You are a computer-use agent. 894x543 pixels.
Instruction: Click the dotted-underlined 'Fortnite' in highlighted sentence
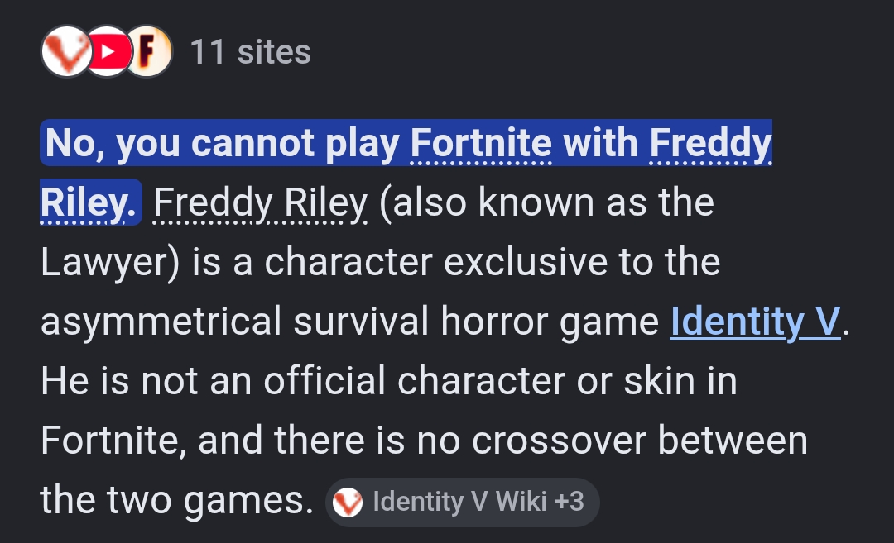[x=481, y=142]
